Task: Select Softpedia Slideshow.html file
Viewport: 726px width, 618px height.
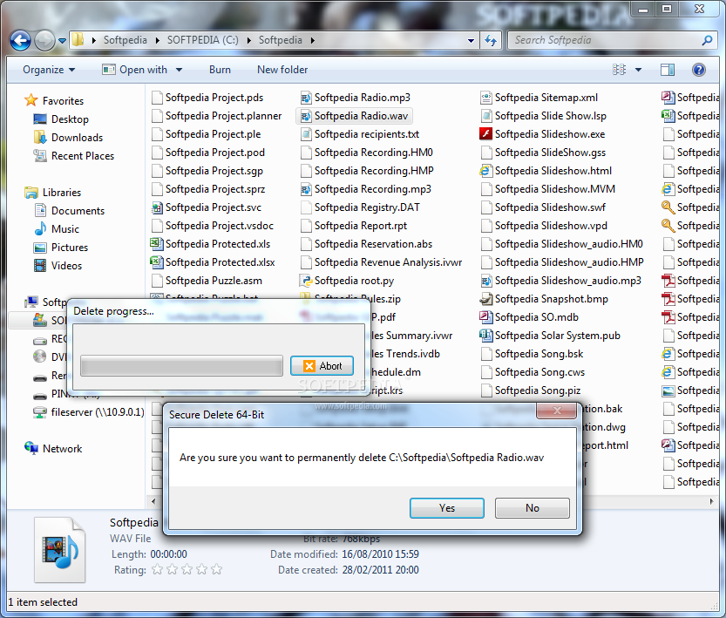Action: coord(546,171)
